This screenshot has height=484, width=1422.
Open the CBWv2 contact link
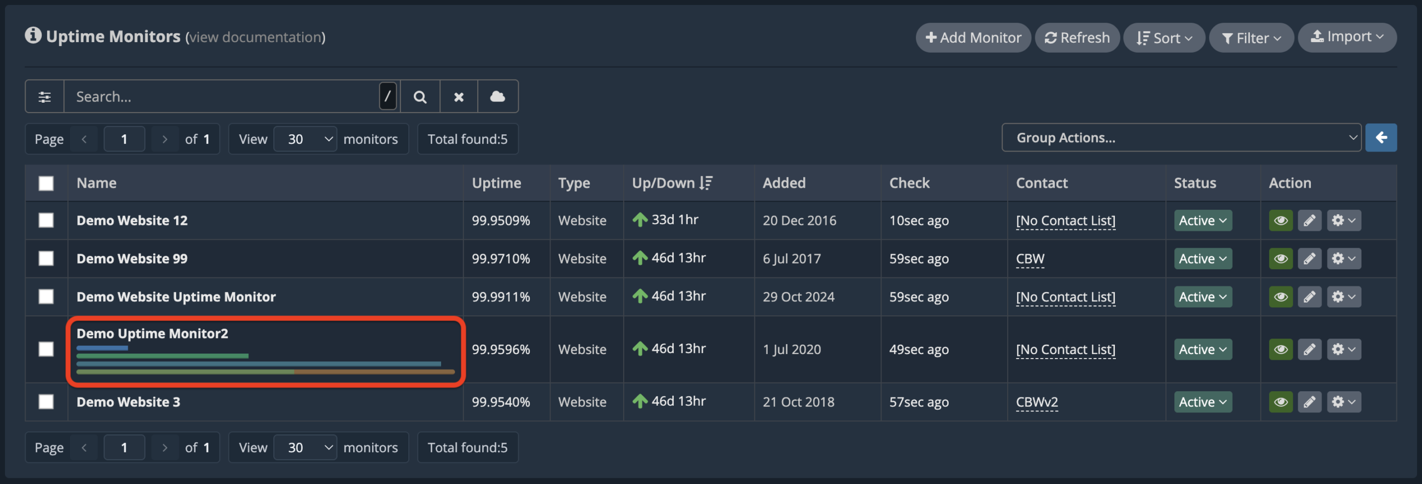pyautogui.click(x=1037, y=402)
